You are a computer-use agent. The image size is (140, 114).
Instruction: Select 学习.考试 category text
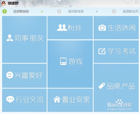121,51
